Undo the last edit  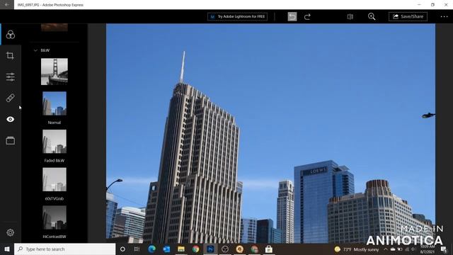point(292,16)
